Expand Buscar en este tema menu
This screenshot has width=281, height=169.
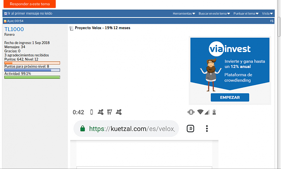(214, 14)
